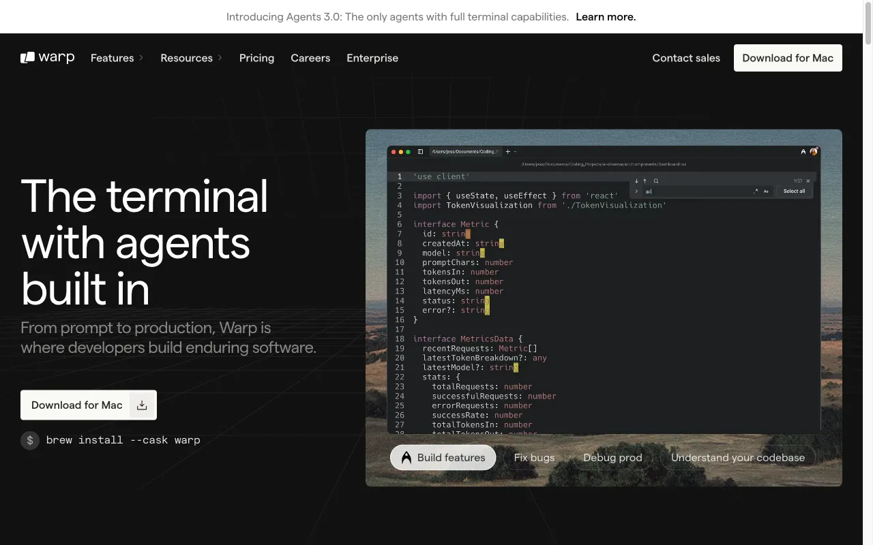Select the Build features tab
The image size is (873, 545).
(x=443, y=458)
